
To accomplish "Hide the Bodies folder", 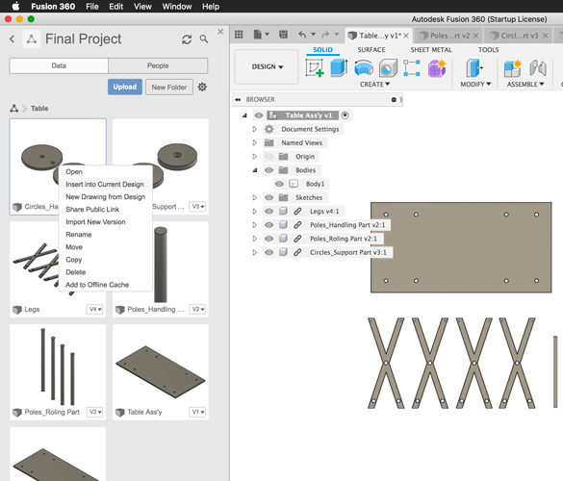I will click(269, 170).
